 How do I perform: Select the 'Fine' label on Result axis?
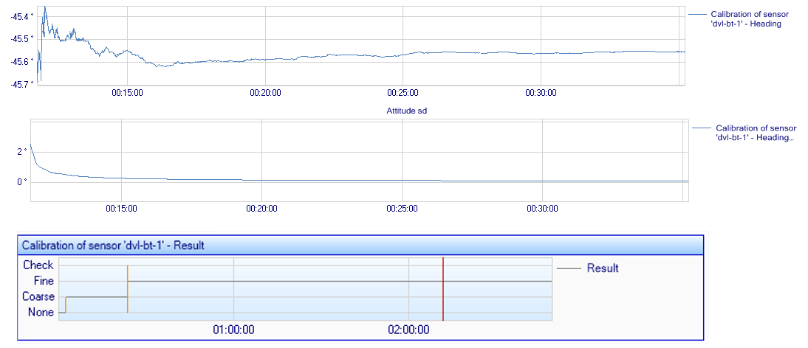(44, 281)
